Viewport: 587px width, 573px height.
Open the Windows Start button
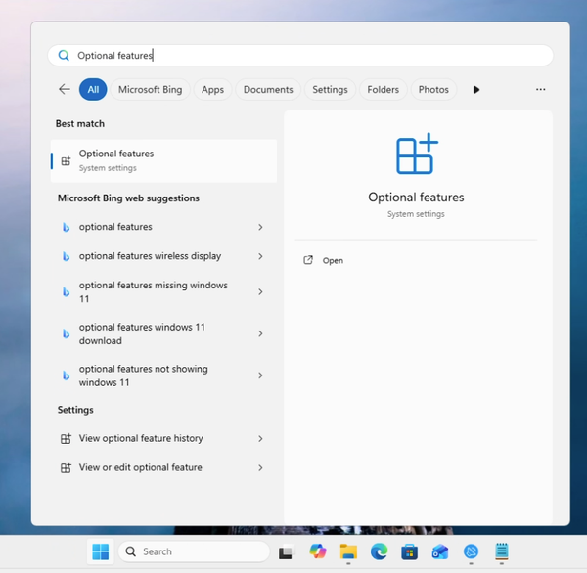101,551
